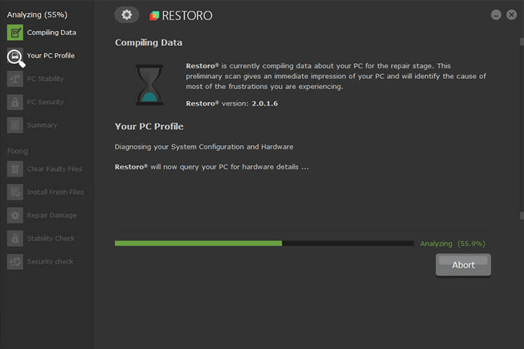Viewport: 524px width, 349px height.
Task: Select the Repair Damage step label
Action: 52,215
